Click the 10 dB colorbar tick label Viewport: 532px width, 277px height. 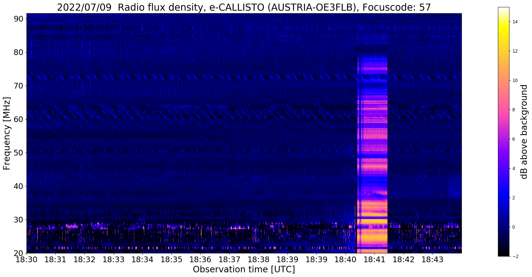pos(514,80)
